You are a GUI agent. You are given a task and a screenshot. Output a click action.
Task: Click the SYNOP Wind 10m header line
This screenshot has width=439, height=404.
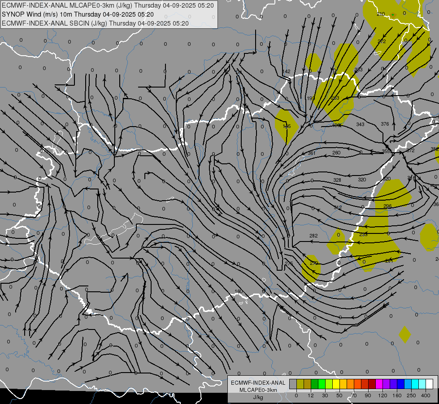coord(78,14)
